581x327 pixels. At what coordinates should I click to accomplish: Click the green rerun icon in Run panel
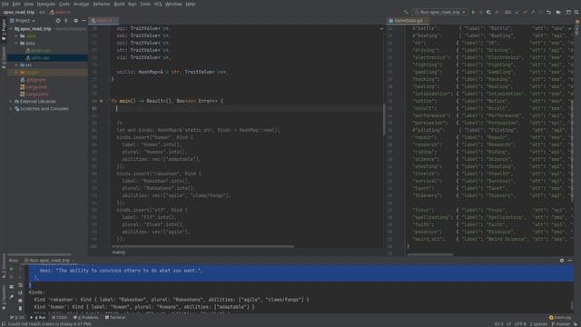(x=12, y=269)
